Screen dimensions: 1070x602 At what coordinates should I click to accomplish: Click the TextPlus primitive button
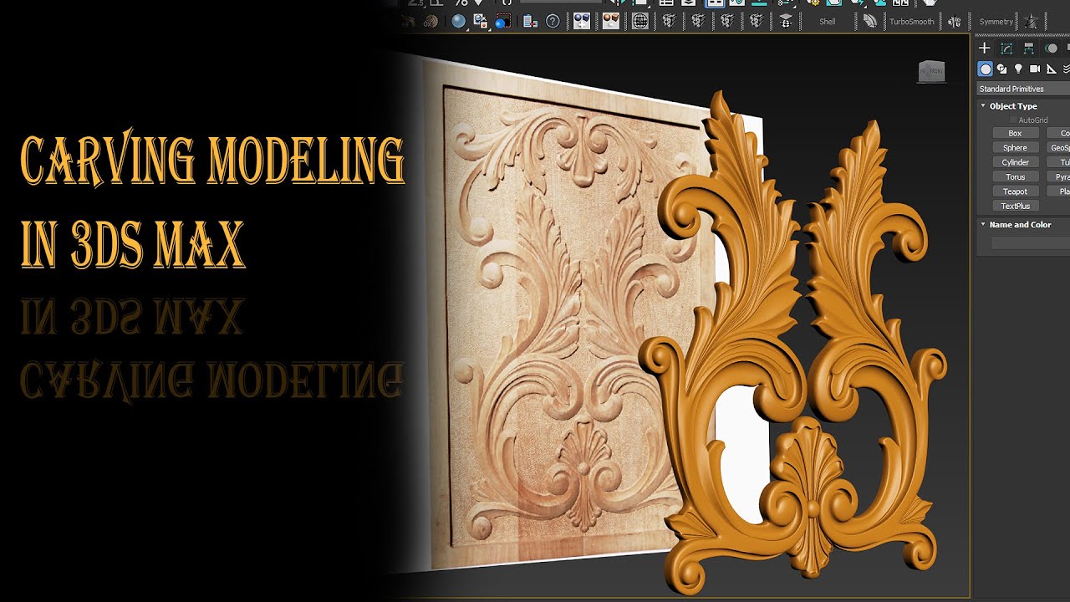click(1015, 206)
